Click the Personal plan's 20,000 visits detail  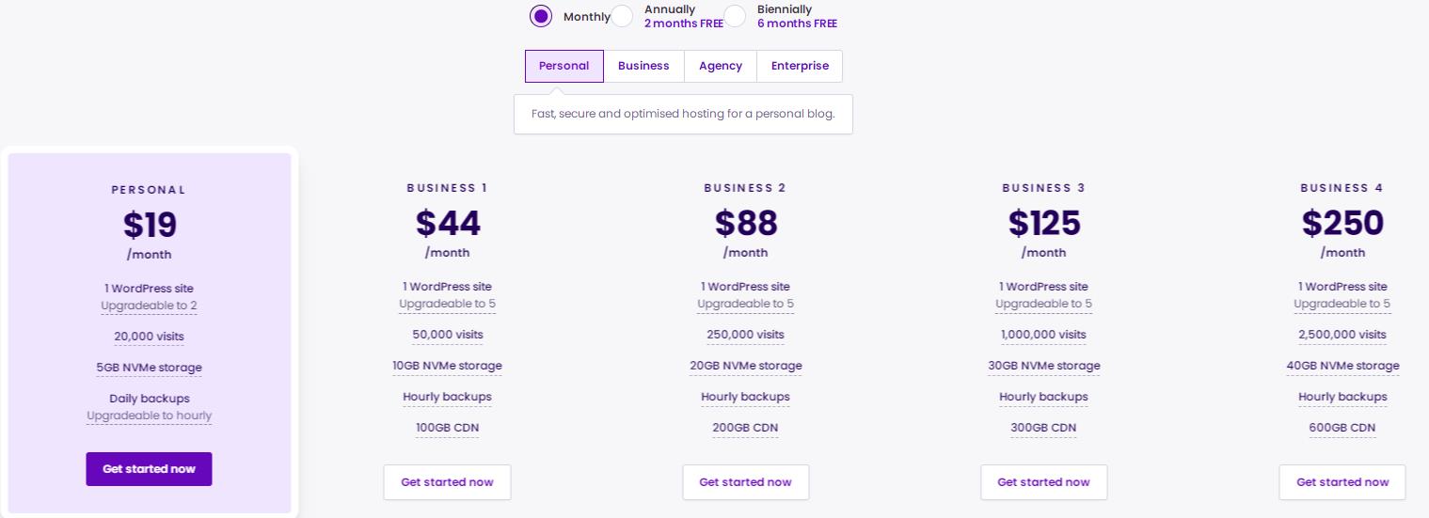pyautogui.click(x=149, y=337)
